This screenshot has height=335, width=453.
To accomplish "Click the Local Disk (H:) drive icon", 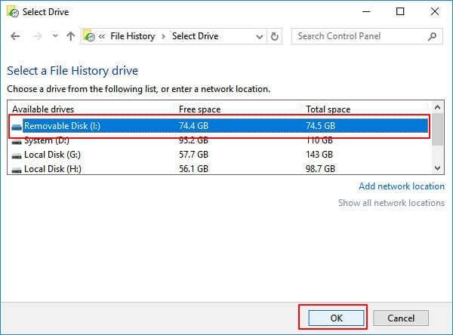I will pyautogui.click(x=17, y=169).
